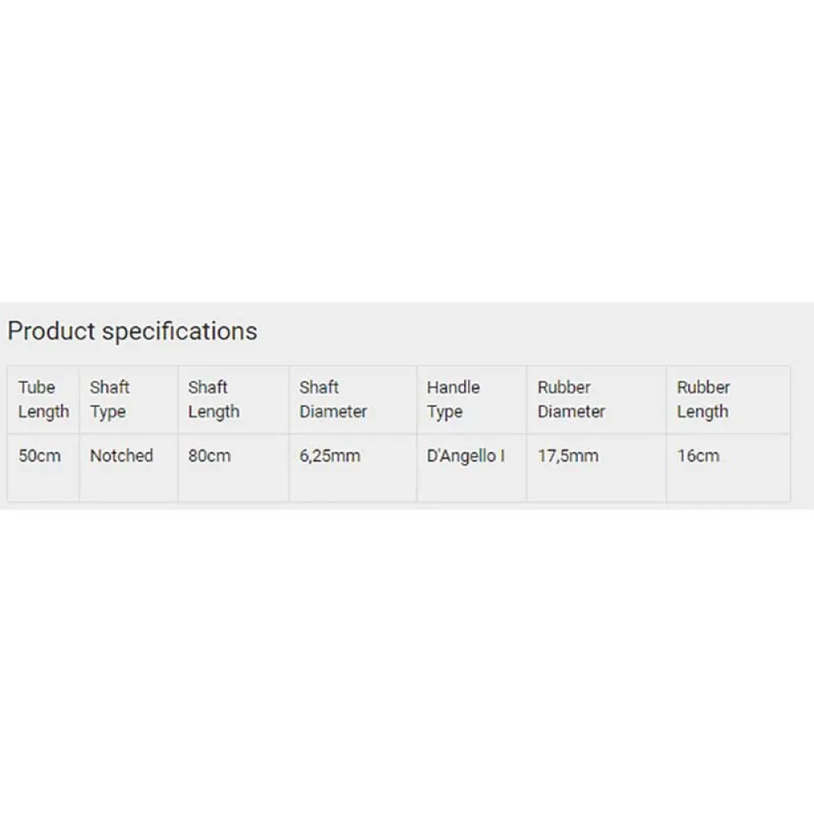Select the 17,5mm rubber diameter value

(568, 456)
